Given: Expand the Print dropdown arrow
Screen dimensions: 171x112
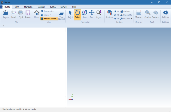Looking at the screenshot, I should pos(21,19).
